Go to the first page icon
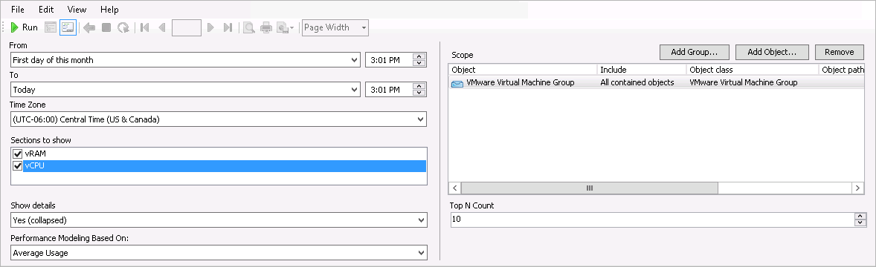The image size is (876, 267). point(145,27)
